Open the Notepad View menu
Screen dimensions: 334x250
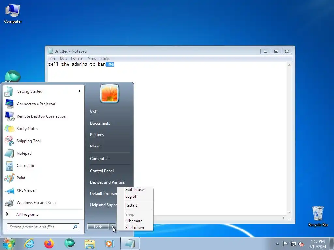coord(92,58)
